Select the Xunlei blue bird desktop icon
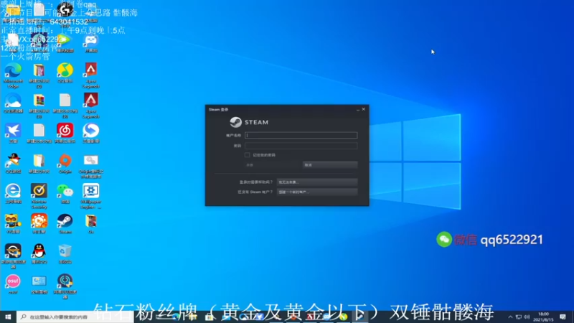 pyautogui.click(x=13, y=133)
